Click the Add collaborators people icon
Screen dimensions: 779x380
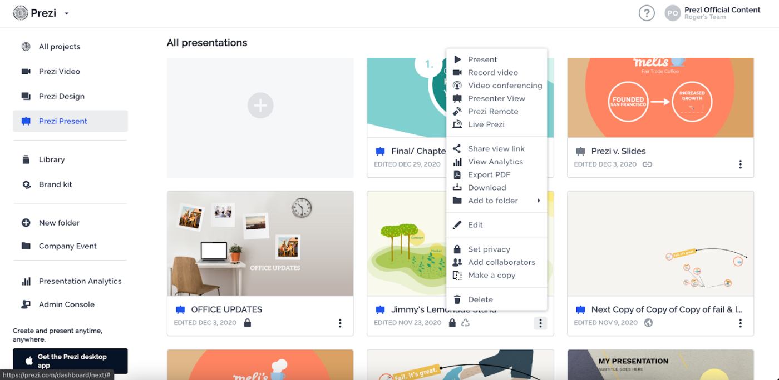tap(457, 262)
